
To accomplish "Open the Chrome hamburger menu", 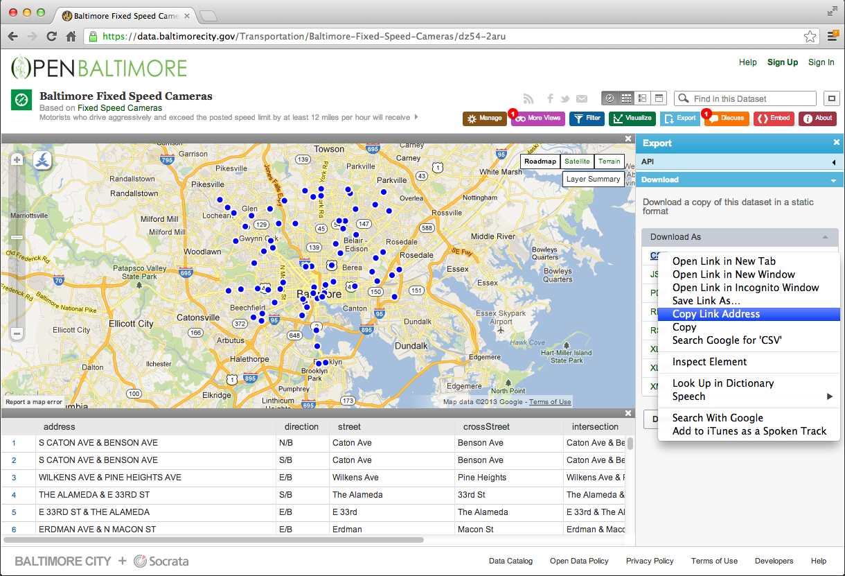I will 833,36.
